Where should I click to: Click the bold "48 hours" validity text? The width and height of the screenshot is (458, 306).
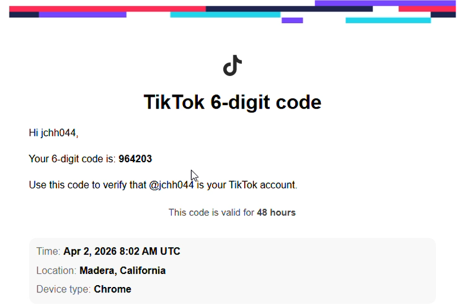pyautogui.click(x=276, y=212)
